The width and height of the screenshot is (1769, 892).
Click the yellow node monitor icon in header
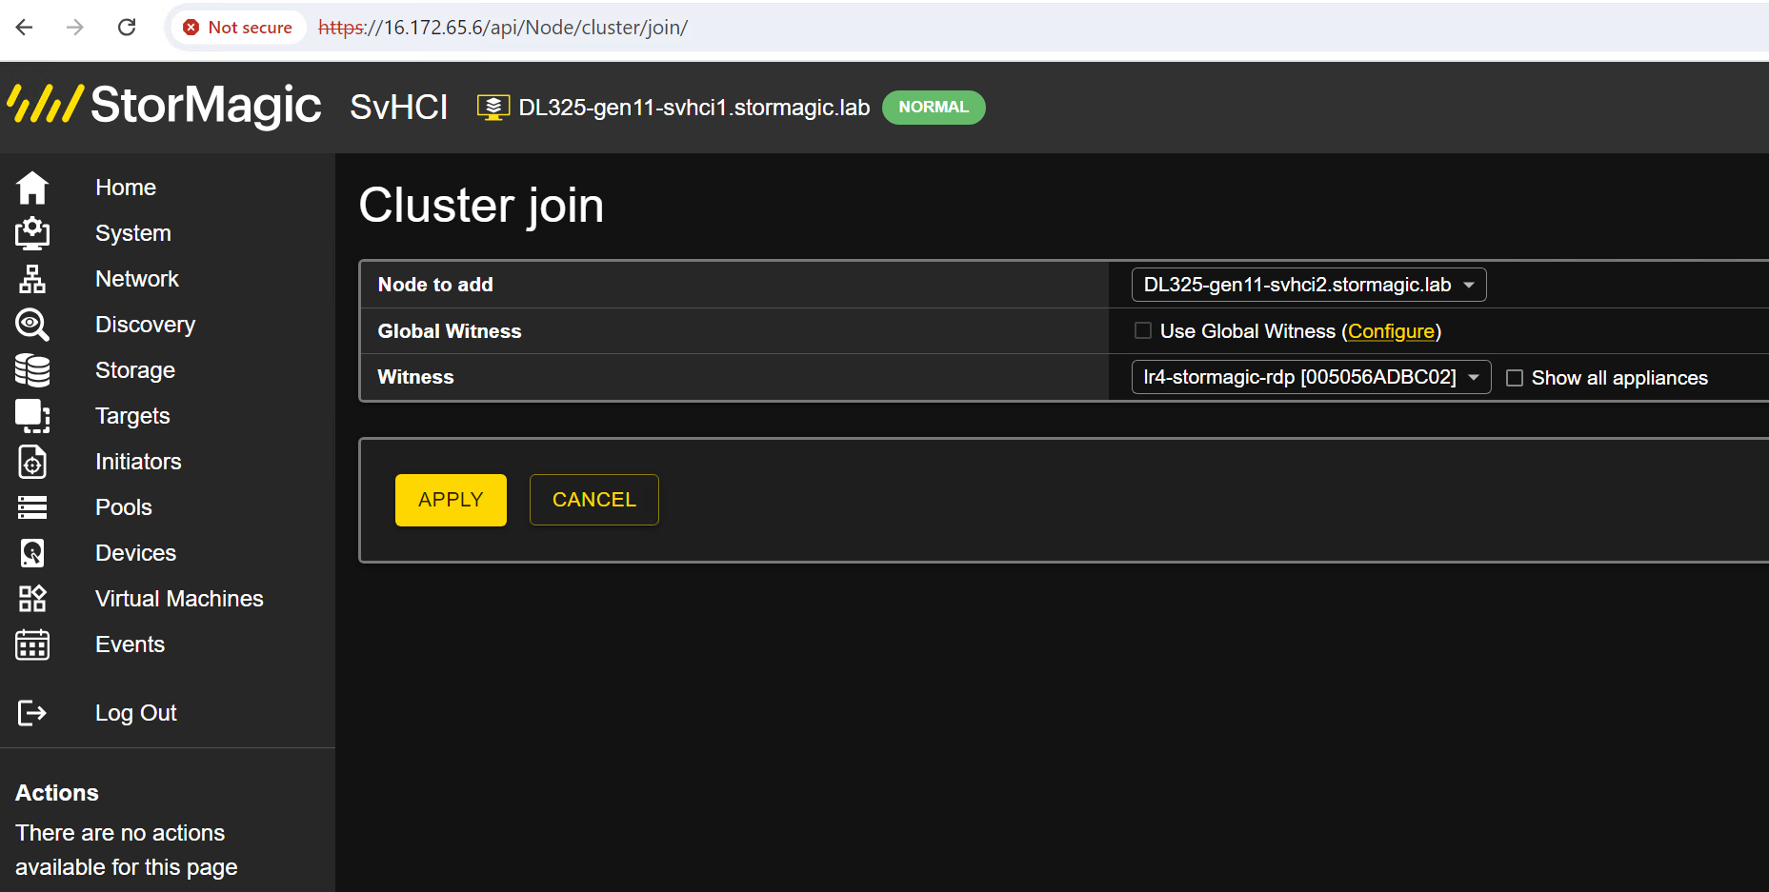pyautogui.click(x=493, y=108)
